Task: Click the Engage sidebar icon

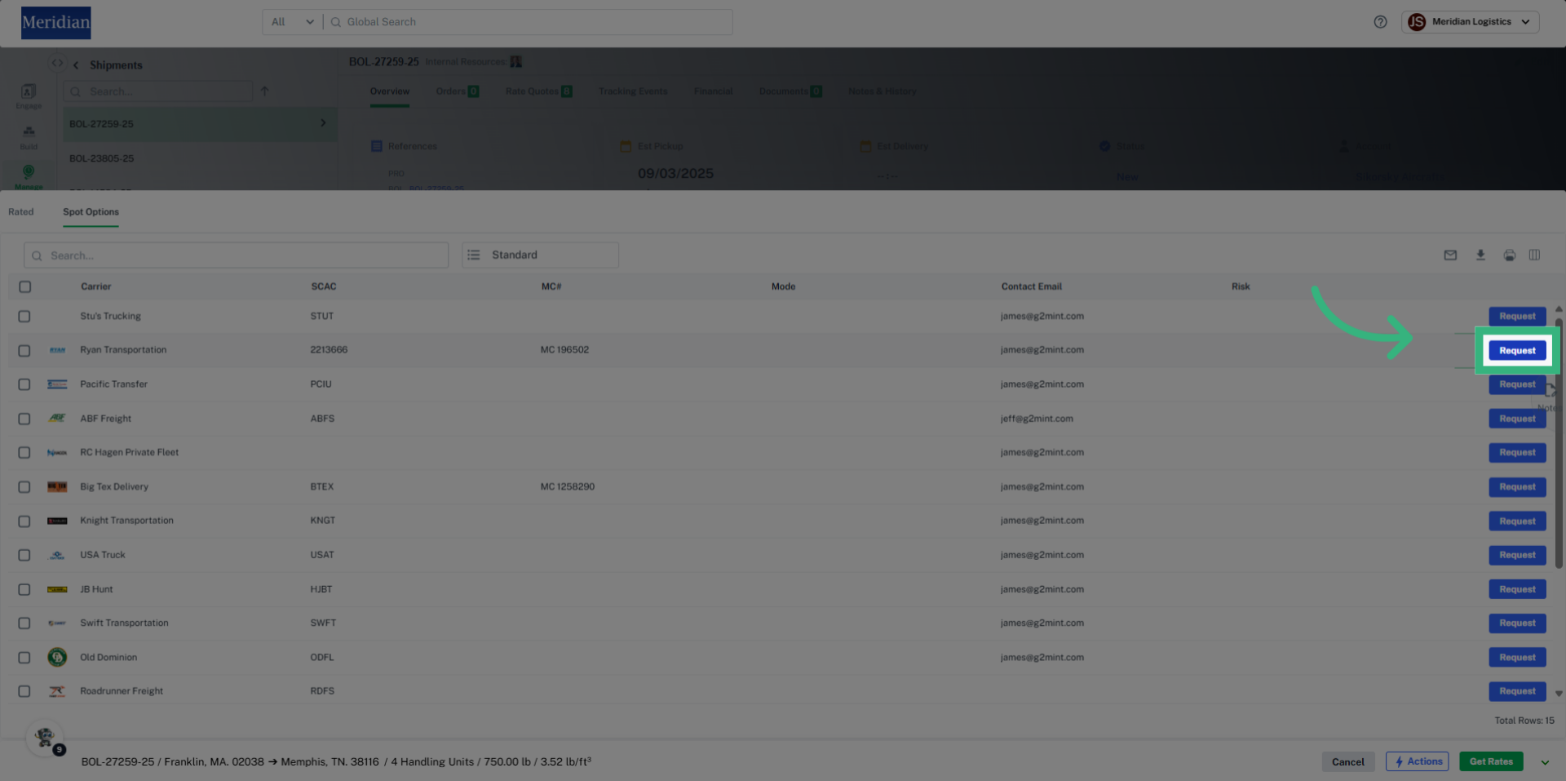Action: [29, 95]
